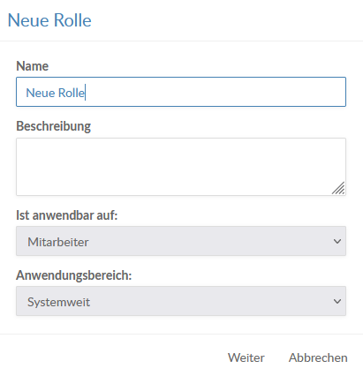Open the 'Ist anwendbar auf' Mitarbeiter dropdown

point(181,241)
